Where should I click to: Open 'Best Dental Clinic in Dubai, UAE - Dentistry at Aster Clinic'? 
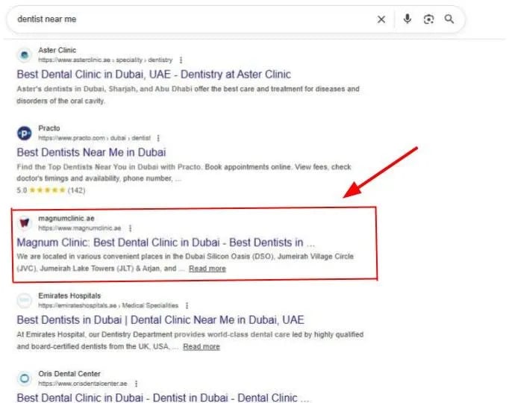click(x=154, y=75)
